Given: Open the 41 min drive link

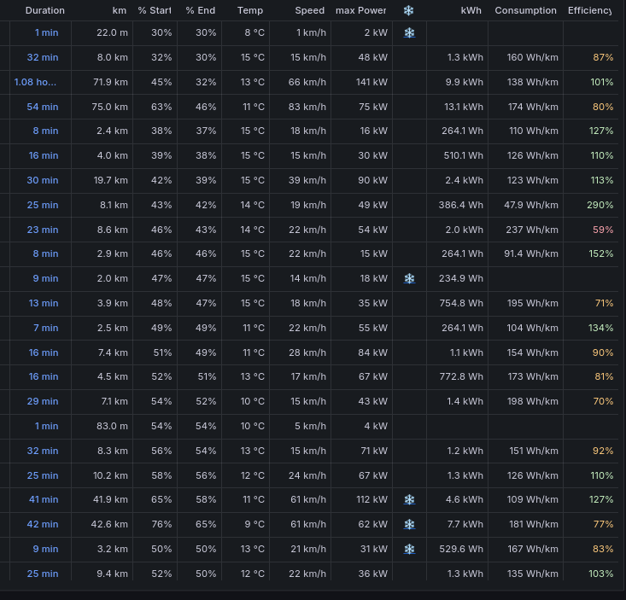Looking at the screenshot, I should (x=44, y=499).
